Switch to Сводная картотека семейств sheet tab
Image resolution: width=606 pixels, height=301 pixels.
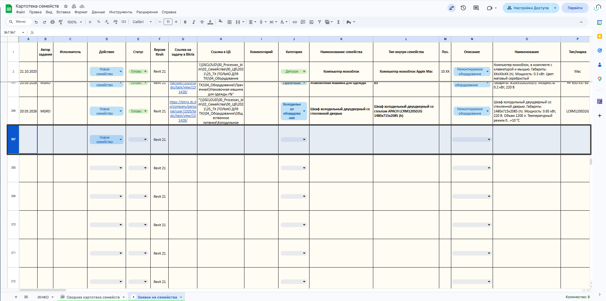coord(93,297)
